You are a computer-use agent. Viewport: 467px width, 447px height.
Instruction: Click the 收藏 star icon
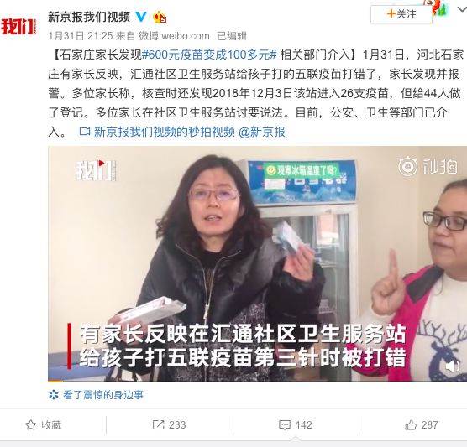tap(31, 425)
